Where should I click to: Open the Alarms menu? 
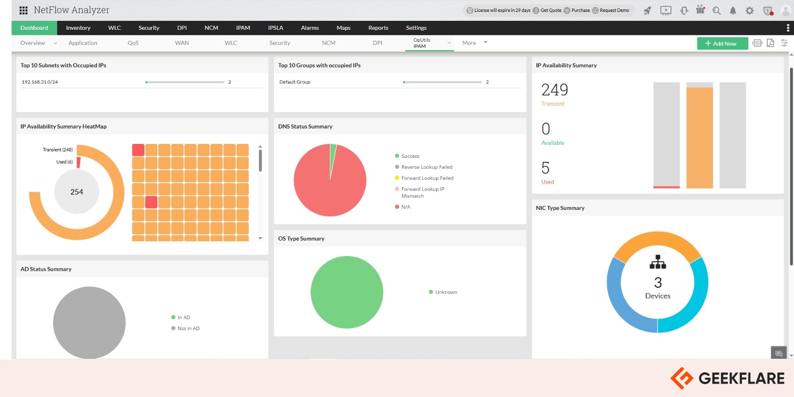click(310, 28)
